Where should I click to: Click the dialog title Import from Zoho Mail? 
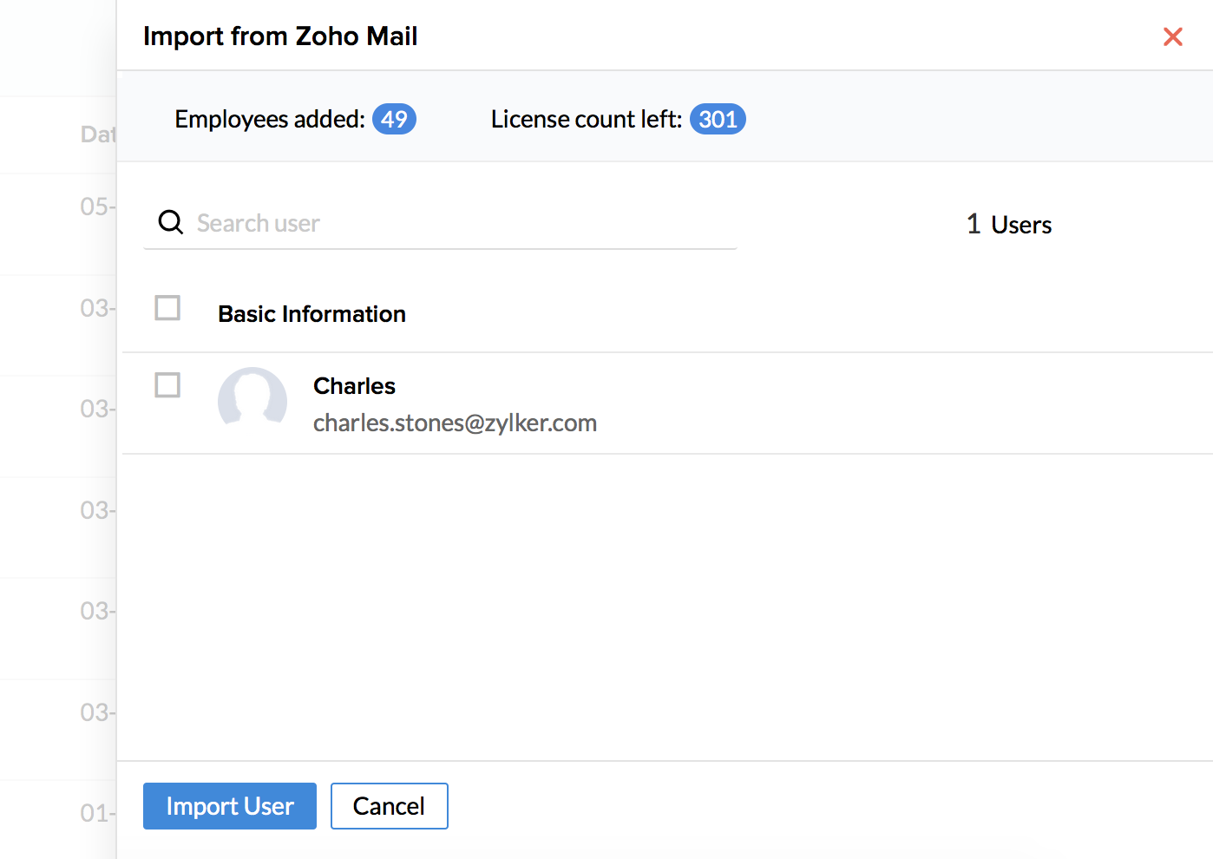[280, 36]
